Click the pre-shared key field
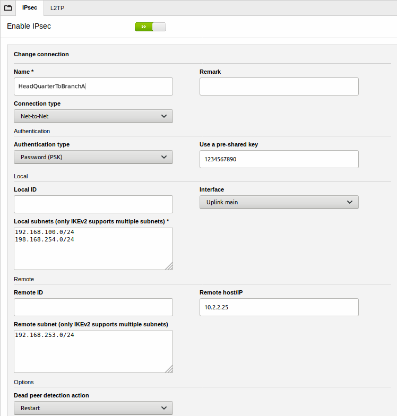The width and height of the screenshot is (397, 416). click(x=279, y=159)
